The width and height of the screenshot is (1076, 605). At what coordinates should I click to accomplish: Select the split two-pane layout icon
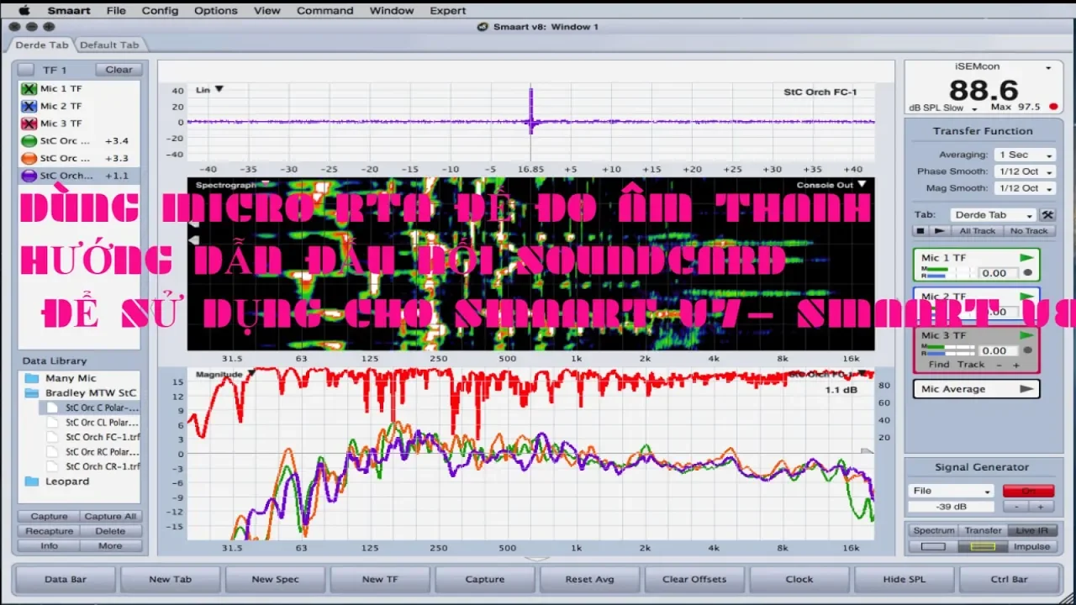click(983, 546)
